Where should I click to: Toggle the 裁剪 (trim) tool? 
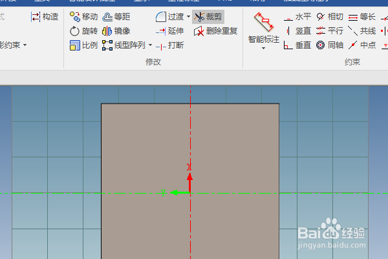click(208, 17)
